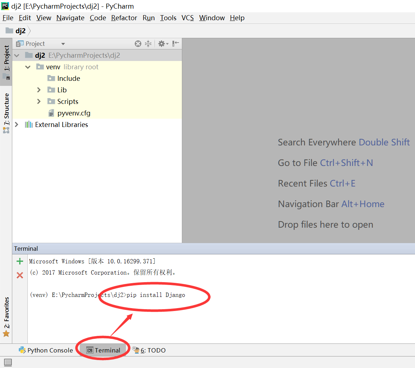
Task: Click the External Libraries icon
Action: tap(29, 124)
